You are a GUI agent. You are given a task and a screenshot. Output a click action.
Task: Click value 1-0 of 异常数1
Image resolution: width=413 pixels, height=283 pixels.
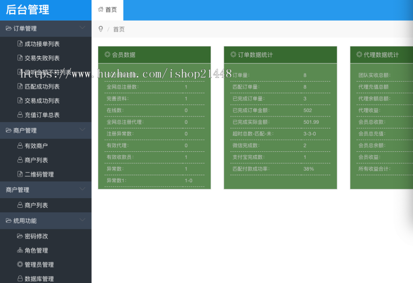(x=189, y=181)
